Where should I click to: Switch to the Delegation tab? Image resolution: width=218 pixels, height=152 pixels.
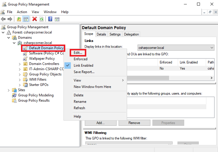click(x=131, y=34)
